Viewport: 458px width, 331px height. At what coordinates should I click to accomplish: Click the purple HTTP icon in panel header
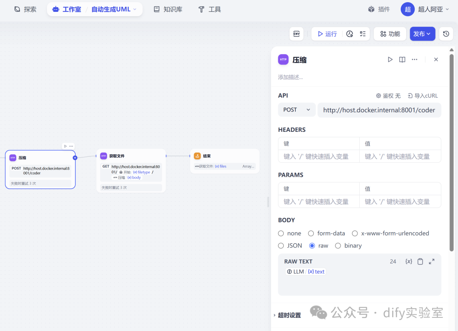pyautogui.click(x=283, y=59)
